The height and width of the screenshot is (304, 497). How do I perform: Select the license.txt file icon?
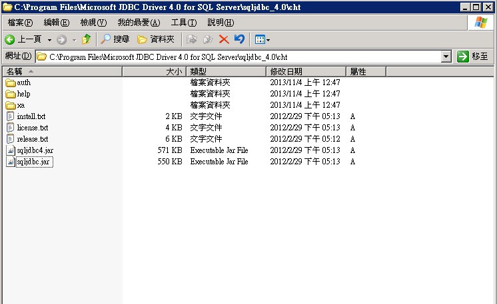[11, 128]
